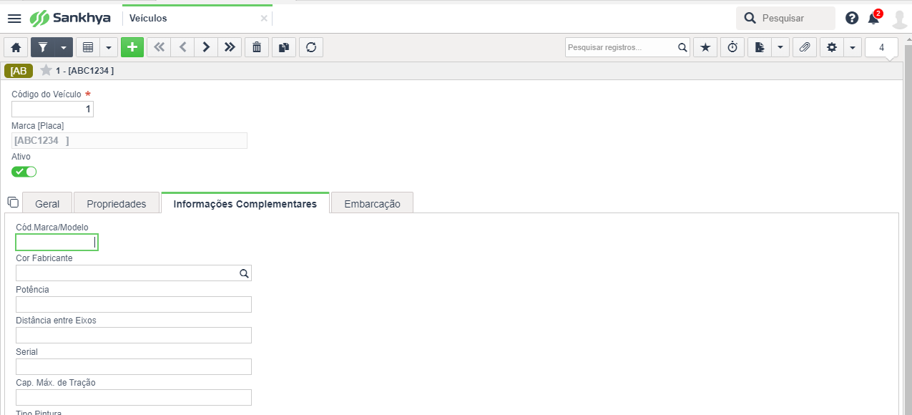The width and height of the screenshot is (912, 415).
Task: Click the Código do Veículo field
Action: click(x=52, y=109)
